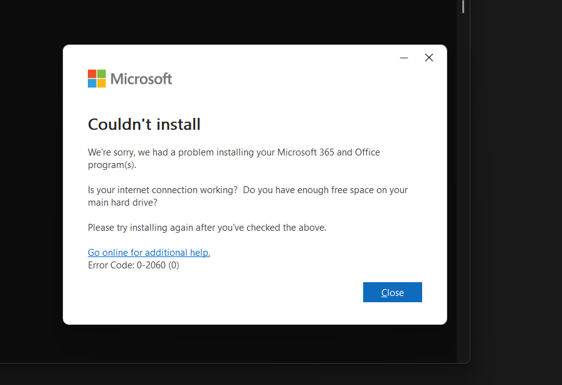Click the red square of the Microsoft logo
The height and width of the screenshot is (385, 562).
[92, 74]
